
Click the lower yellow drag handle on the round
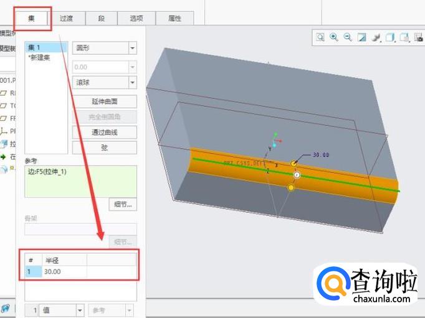[x=291, y=187]
